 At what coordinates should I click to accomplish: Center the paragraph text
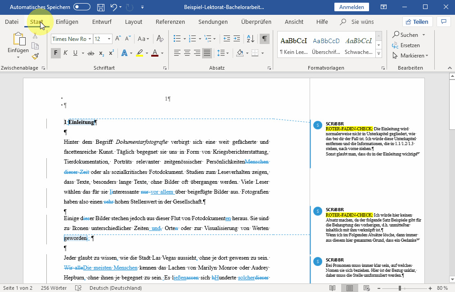coord(187,53)
